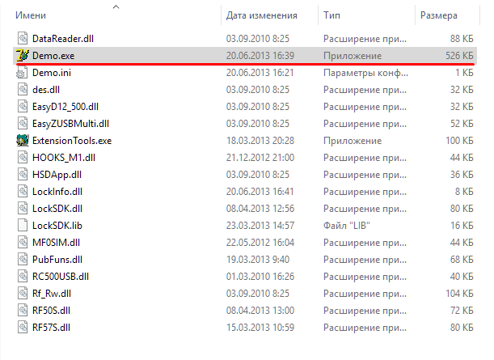The height and width of the screenshot is (360, 494).
Task: Click the Rf_Rw.dll file icon
Action: click(23, 294)
